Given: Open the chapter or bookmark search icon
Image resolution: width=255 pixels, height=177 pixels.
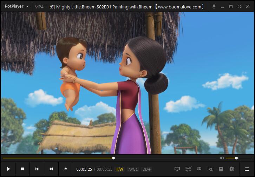Looking at the screenshot, I should click(x=210, y=169).
